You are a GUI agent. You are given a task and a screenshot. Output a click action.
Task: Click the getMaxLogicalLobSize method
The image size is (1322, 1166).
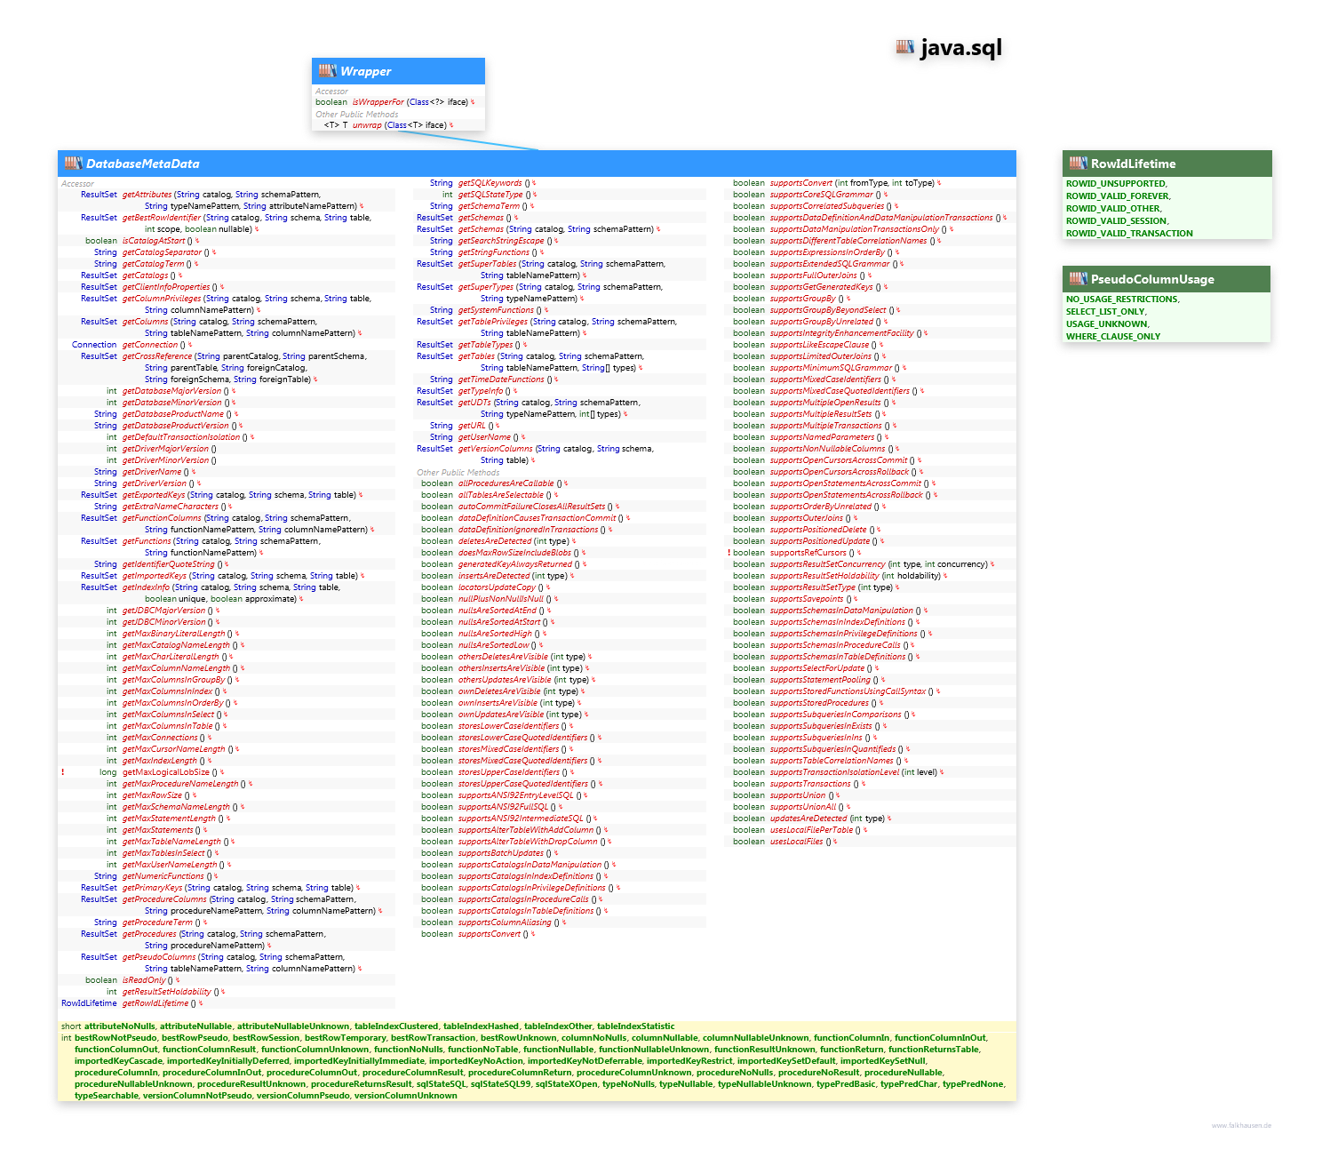pyautogui.click(x=166, y=772)
